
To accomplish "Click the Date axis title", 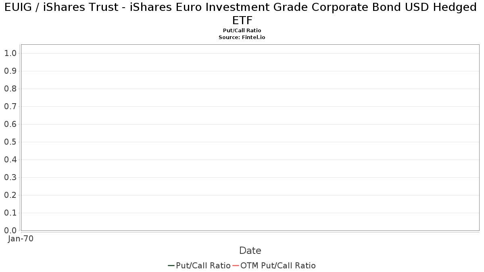I will 250,251.
